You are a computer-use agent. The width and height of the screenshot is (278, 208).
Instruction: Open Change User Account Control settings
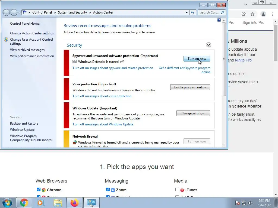(31, 41)
